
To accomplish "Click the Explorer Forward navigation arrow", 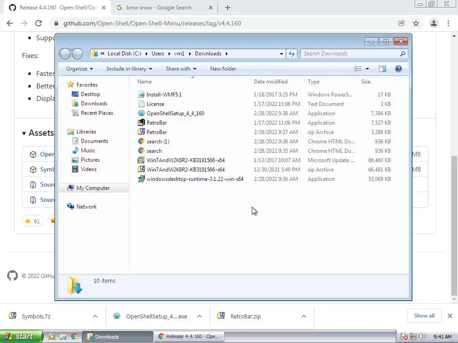I will tap(77, 54).
